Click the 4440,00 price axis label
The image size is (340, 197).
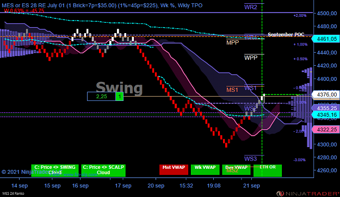327,53
